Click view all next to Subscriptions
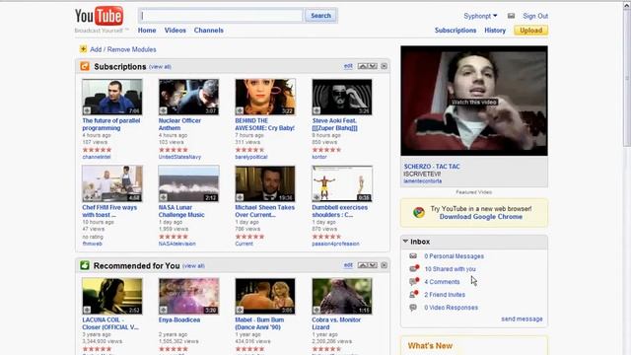 (x=160, y=67)
